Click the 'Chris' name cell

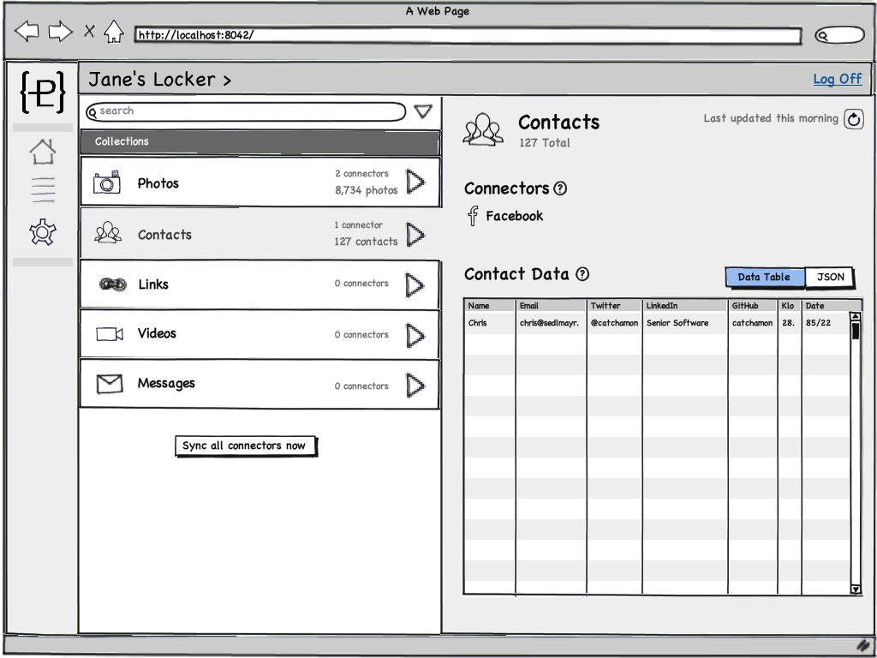478,323
